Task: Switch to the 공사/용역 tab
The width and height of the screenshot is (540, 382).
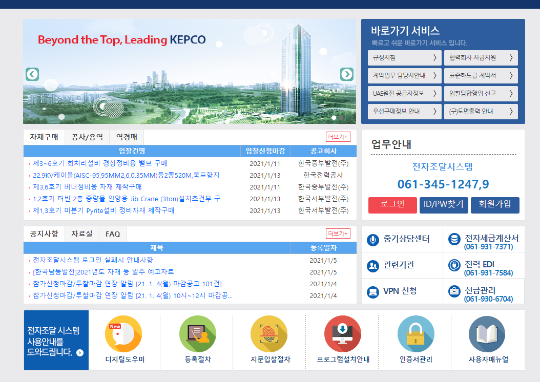Action: click(87, 137)
